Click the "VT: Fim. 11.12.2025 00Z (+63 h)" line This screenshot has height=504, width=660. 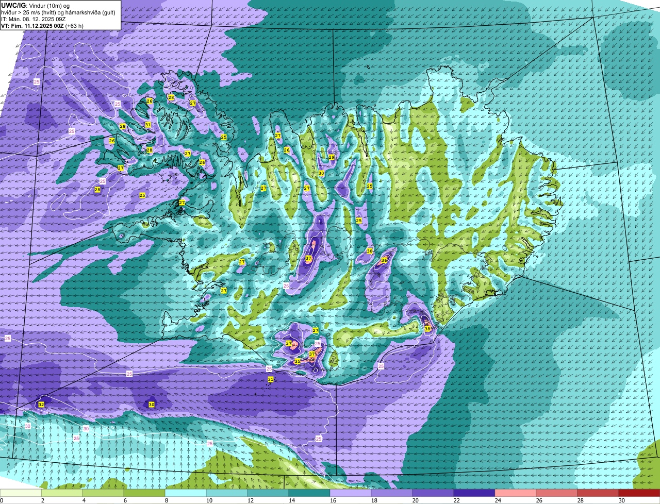[42, 25]
